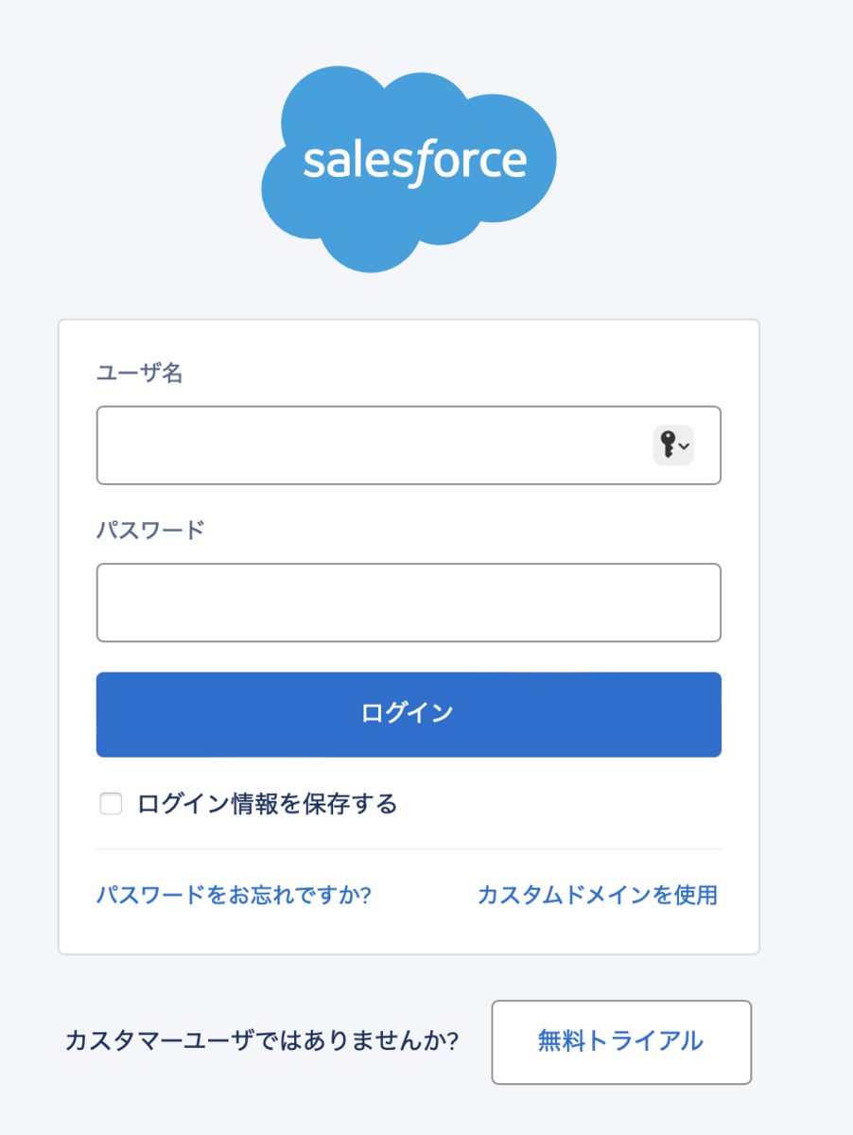Image resolution: width=853 pixels, height=1135 pixels.
Task: Expand the chevron beside the key icon
Action: [x=685, y=445]
